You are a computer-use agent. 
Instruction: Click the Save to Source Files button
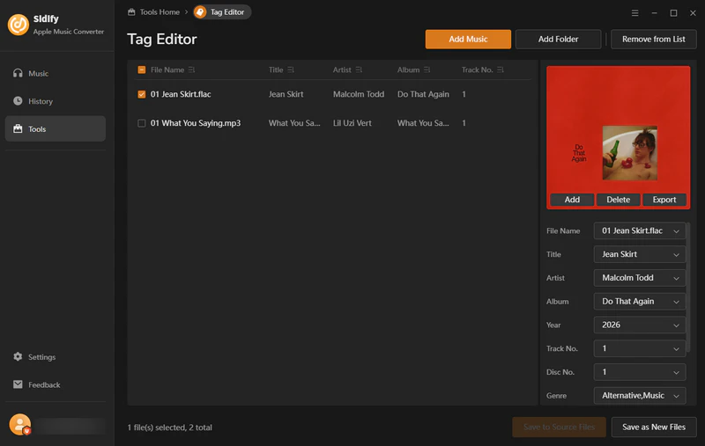point(559,428)
